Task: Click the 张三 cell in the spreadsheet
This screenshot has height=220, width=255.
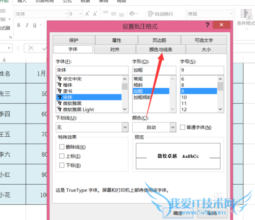Action: [13, 93]
